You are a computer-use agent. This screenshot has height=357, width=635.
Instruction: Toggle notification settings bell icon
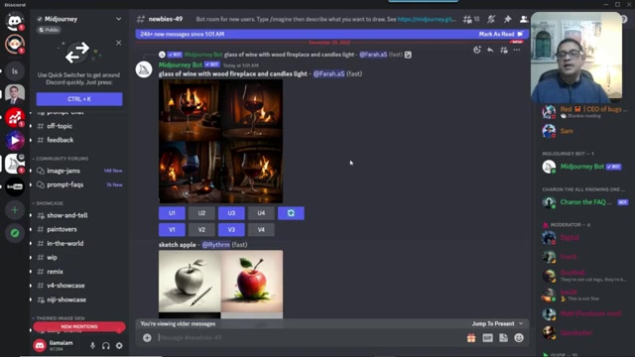pyautogui.click(x=491, y=19)
